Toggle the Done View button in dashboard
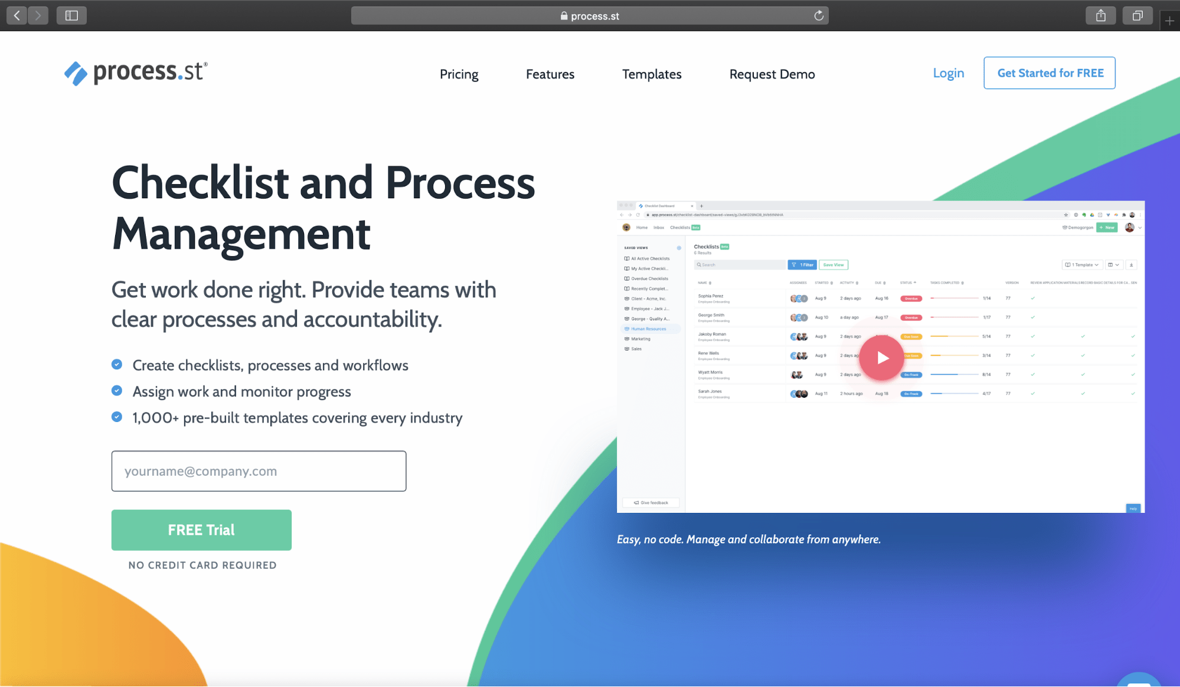Viewport: 1180px width, 687px height. tap(834, 264)
